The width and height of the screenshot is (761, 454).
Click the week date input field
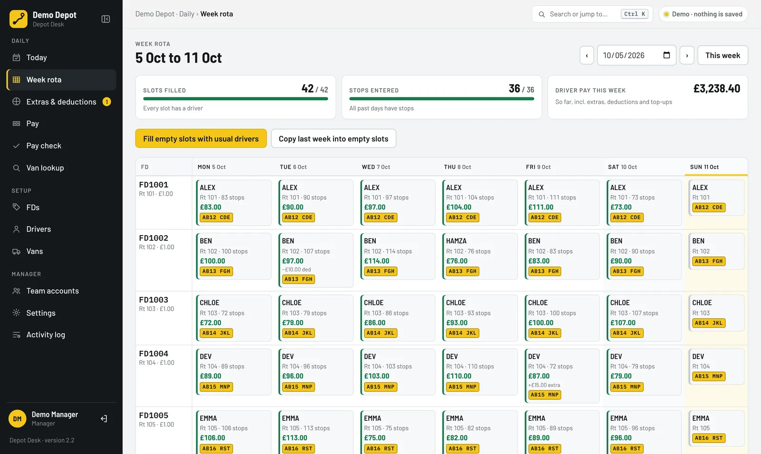point(636,56)
